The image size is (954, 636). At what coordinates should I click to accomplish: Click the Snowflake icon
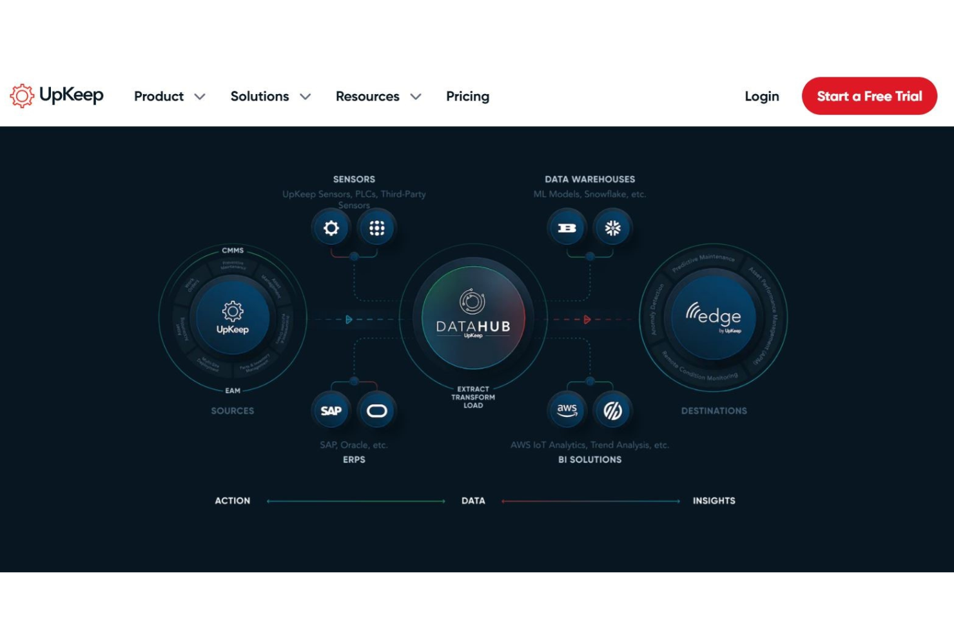pos(612,228)
